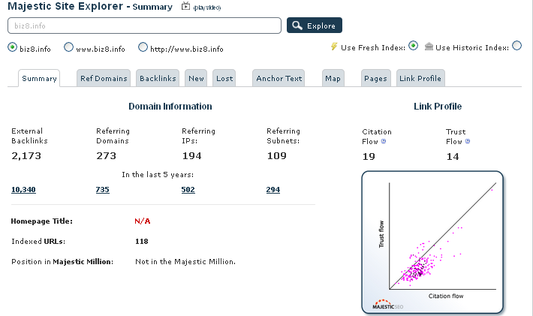Click the (play video) link text
Viewport: 533px width, 316px height.
pos(207,8)
